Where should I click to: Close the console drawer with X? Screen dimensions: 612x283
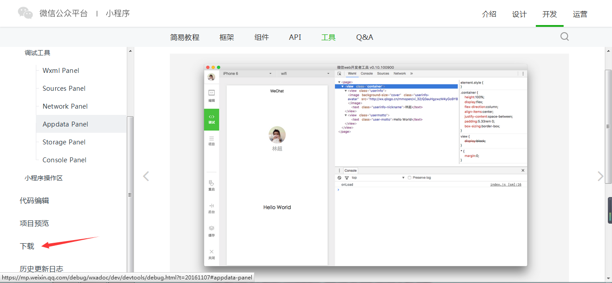tap(523, 170)
